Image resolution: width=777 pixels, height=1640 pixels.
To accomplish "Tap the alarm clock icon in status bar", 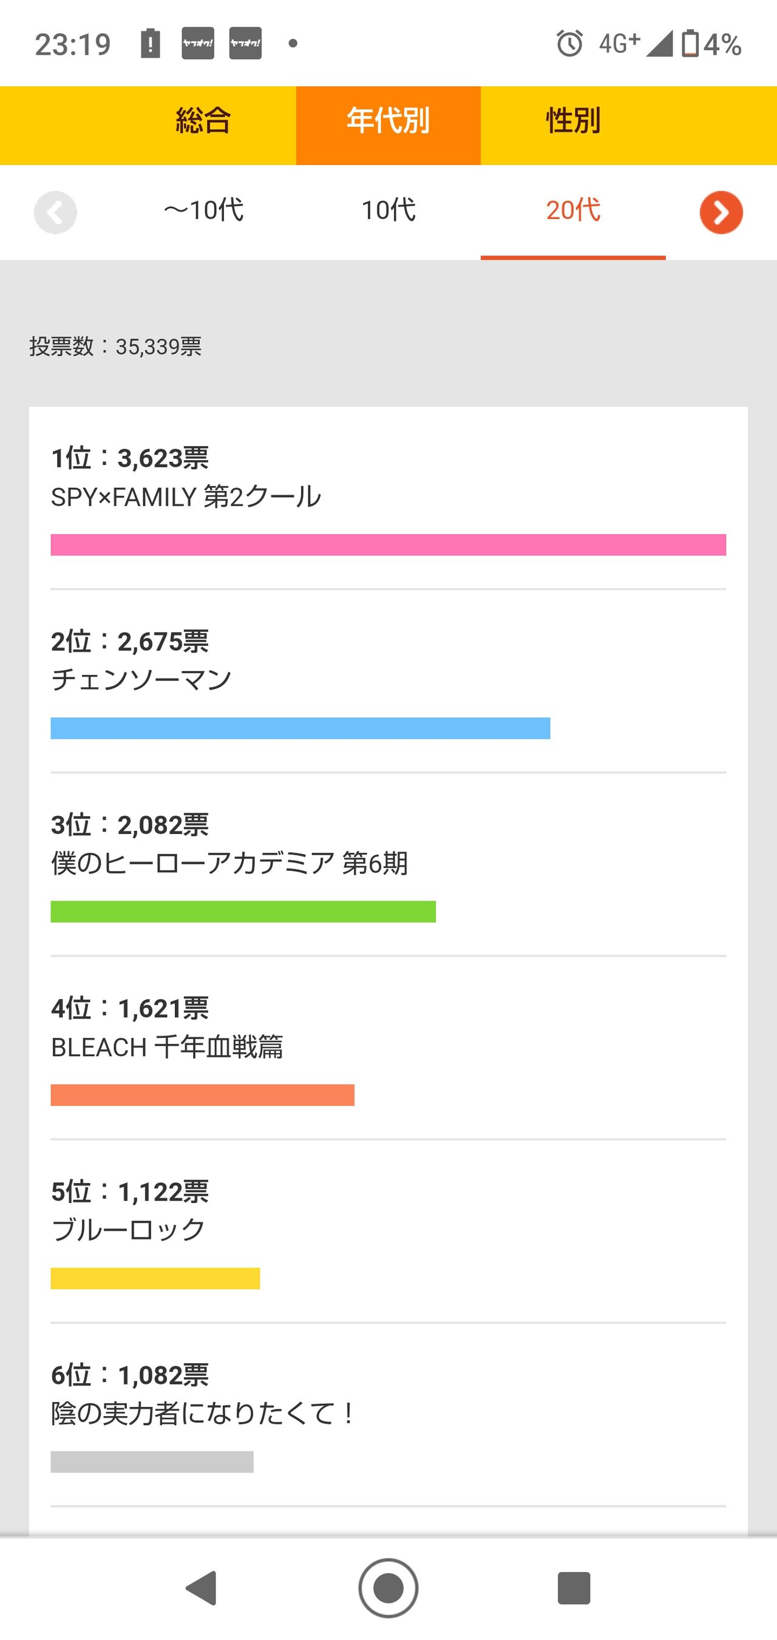I will (x=569, y=43).
